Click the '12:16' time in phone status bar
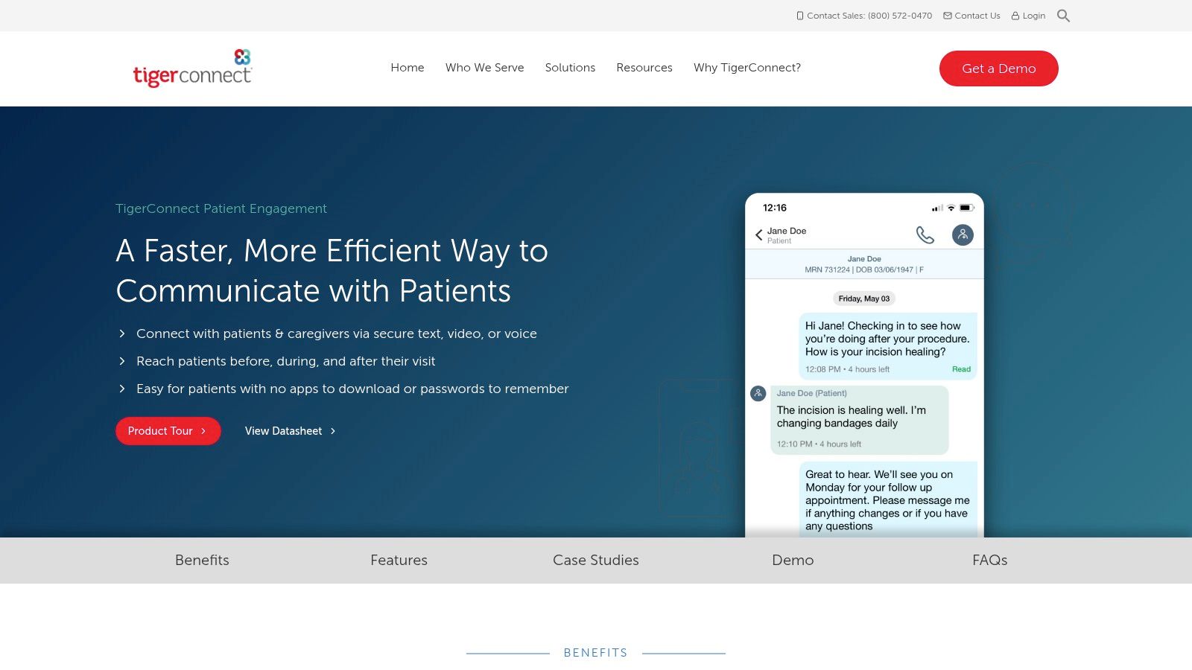1192x670 pixels. (x=775, y=208)
